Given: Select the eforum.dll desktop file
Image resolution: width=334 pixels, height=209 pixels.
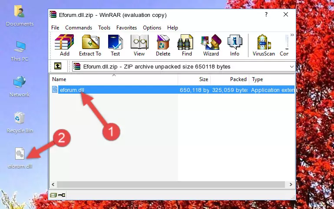Looking at the screenshot, I should click(20, 158).
